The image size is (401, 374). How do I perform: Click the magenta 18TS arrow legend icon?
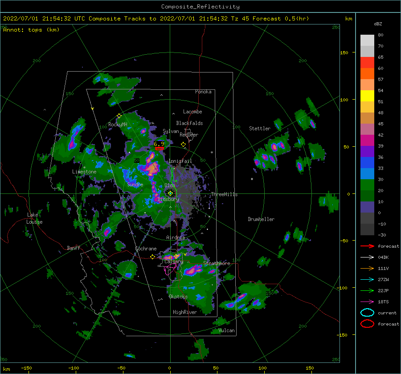click(367, 302)
